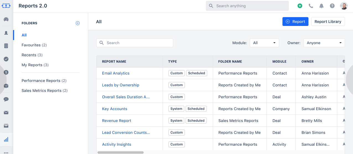The width and height of the screenshot is (353, 154).
Task: Open the tasks checkmark icon in sidebar
Action: [x=6, y=59]
